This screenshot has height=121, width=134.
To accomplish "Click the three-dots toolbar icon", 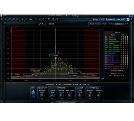I will 18,19.
